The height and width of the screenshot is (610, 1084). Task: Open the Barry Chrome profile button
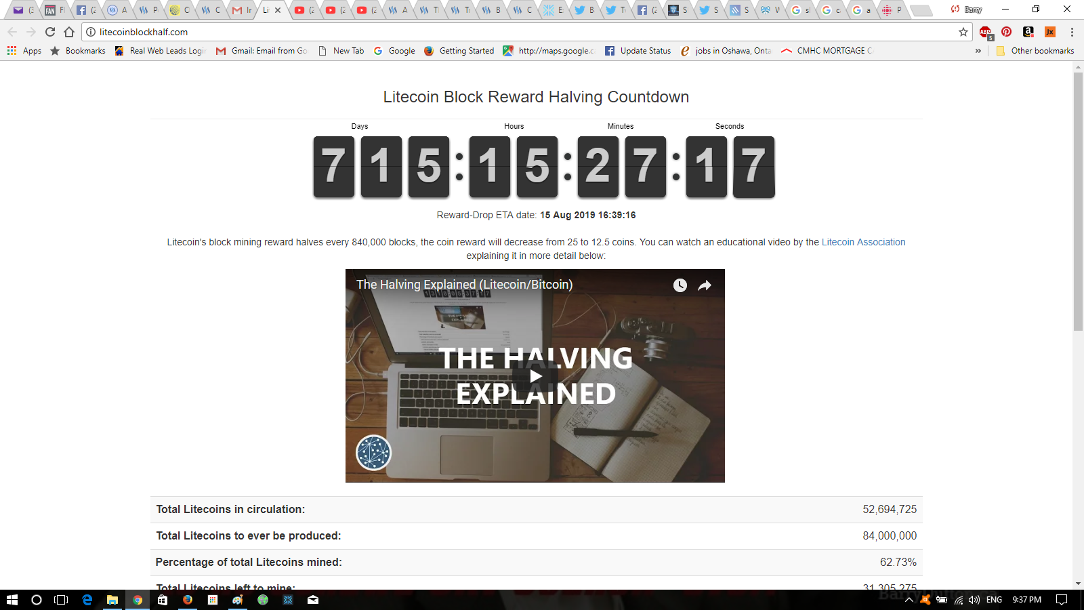pos(967,9)
